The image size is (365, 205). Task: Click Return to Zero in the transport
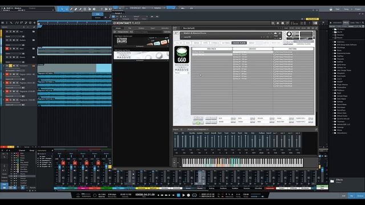click(x=173, y=195)
